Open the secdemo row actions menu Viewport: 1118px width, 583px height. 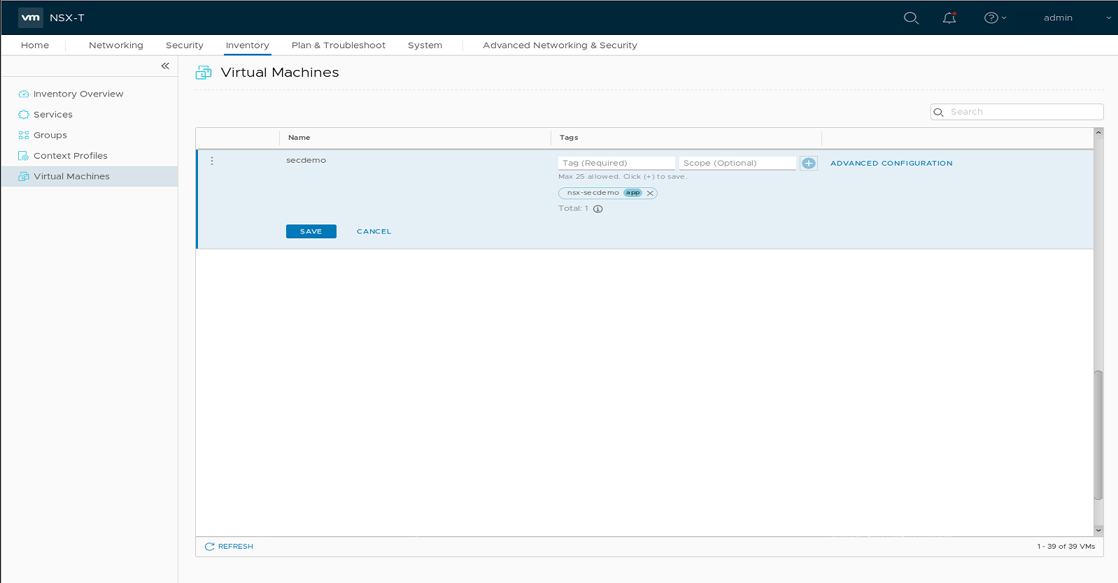212,161
